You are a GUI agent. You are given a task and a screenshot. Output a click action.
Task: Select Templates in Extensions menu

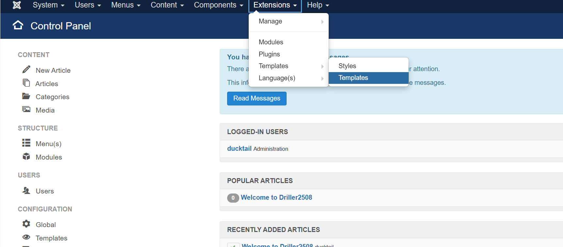point(289,66)
